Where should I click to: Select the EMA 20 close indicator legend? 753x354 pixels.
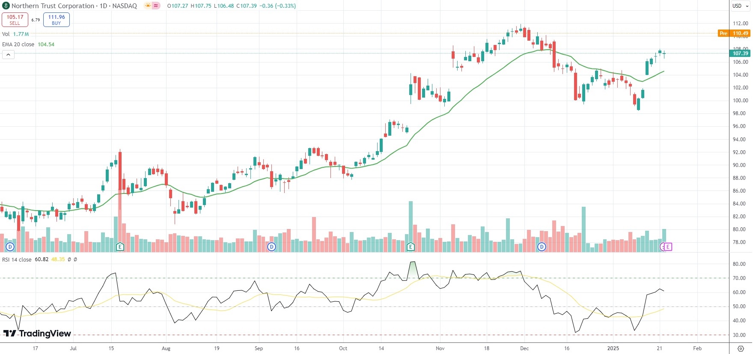(18, 45)
